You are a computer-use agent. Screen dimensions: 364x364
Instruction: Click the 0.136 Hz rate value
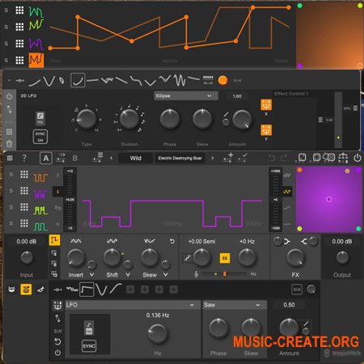coord(158,315)
